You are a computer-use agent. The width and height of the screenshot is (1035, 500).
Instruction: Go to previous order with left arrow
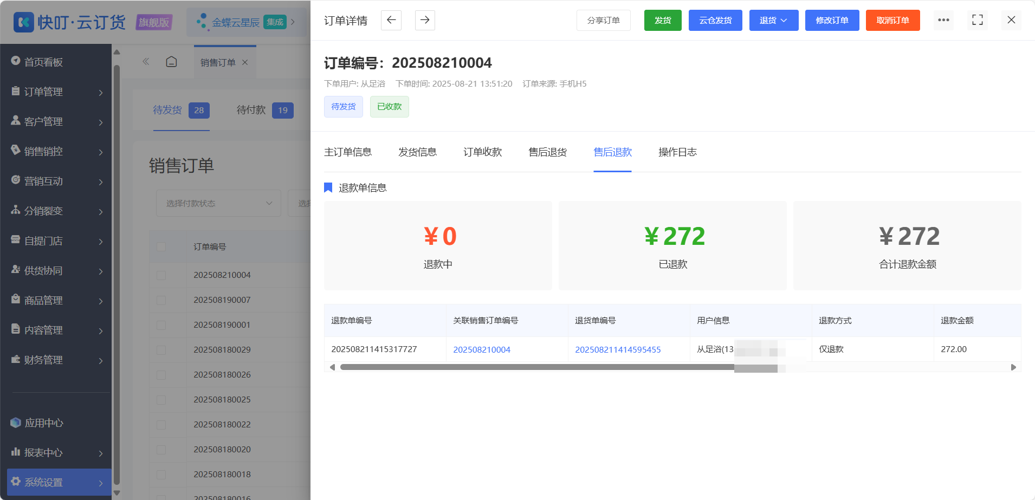[x=391, y=20]
